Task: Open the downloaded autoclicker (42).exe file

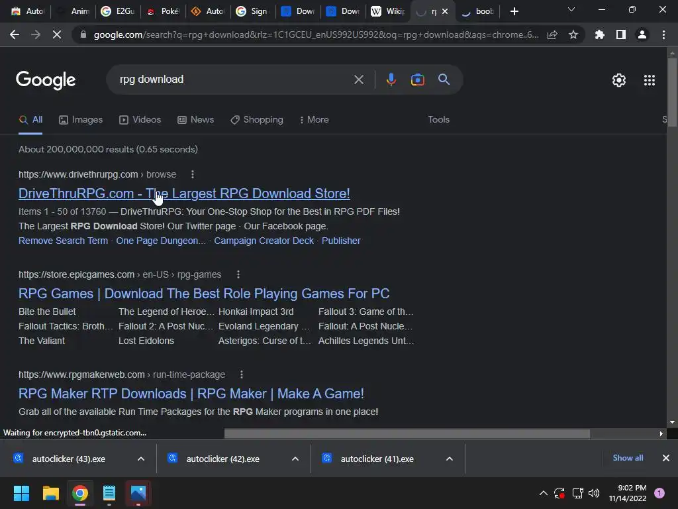Action: click(x=222, y=459)
